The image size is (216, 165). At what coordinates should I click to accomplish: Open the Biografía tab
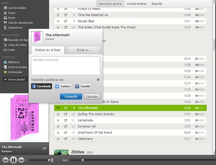point(156,4)
